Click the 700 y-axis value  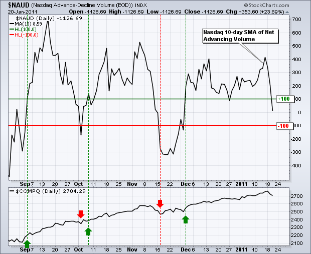coord(296,20)
